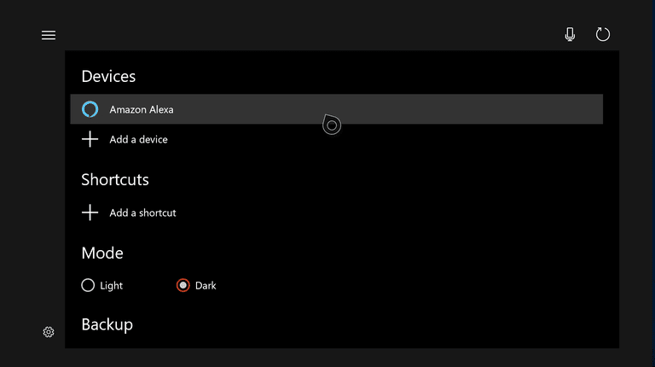Image resolution: width=655 pixels, height=367 pixels.
Task: Click the plus icon beside Add a device
Action: tap(90, 139)
